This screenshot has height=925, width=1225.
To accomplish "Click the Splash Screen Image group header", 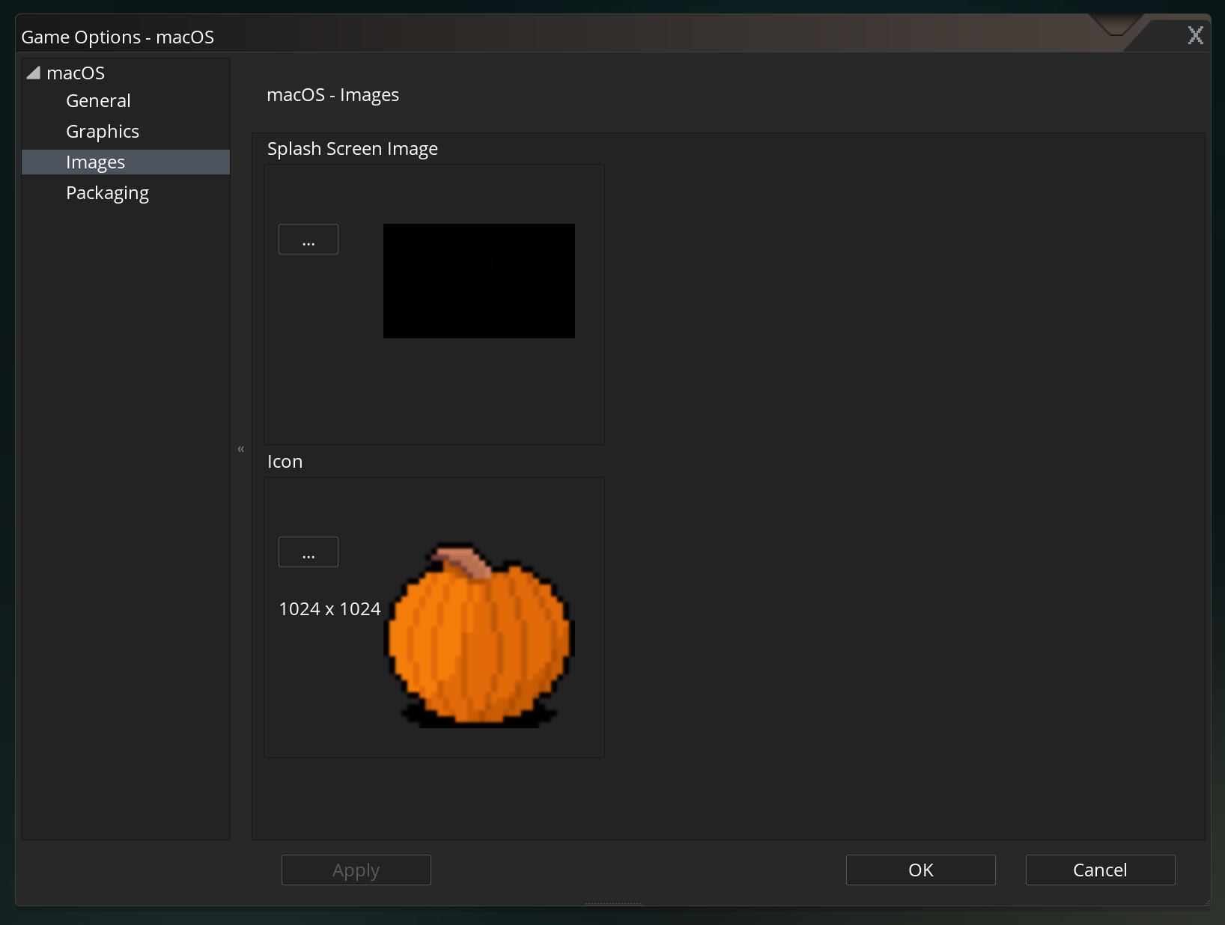I will (x=352, y=148).
